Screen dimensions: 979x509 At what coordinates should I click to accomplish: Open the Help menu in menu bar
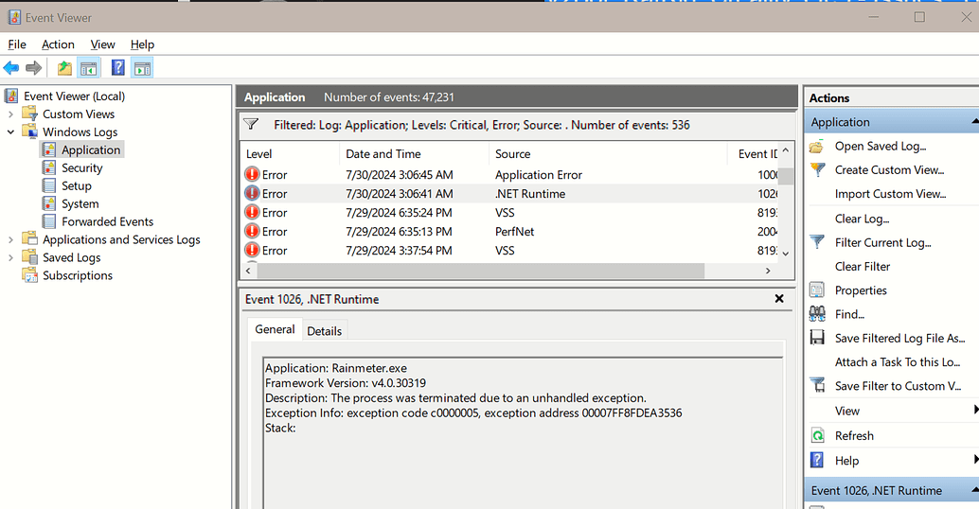point(142,44)
